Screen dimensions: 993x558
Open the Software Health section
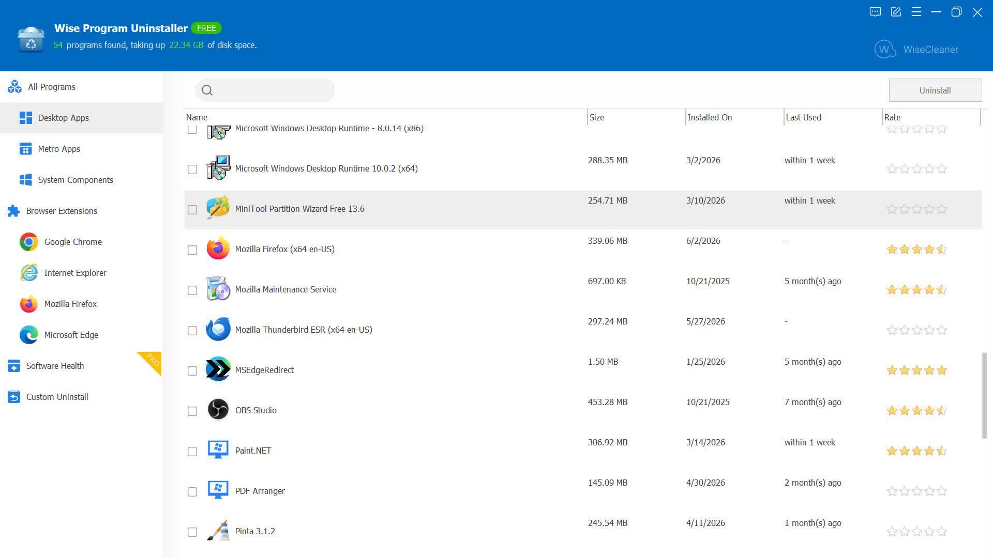point(81,366)
